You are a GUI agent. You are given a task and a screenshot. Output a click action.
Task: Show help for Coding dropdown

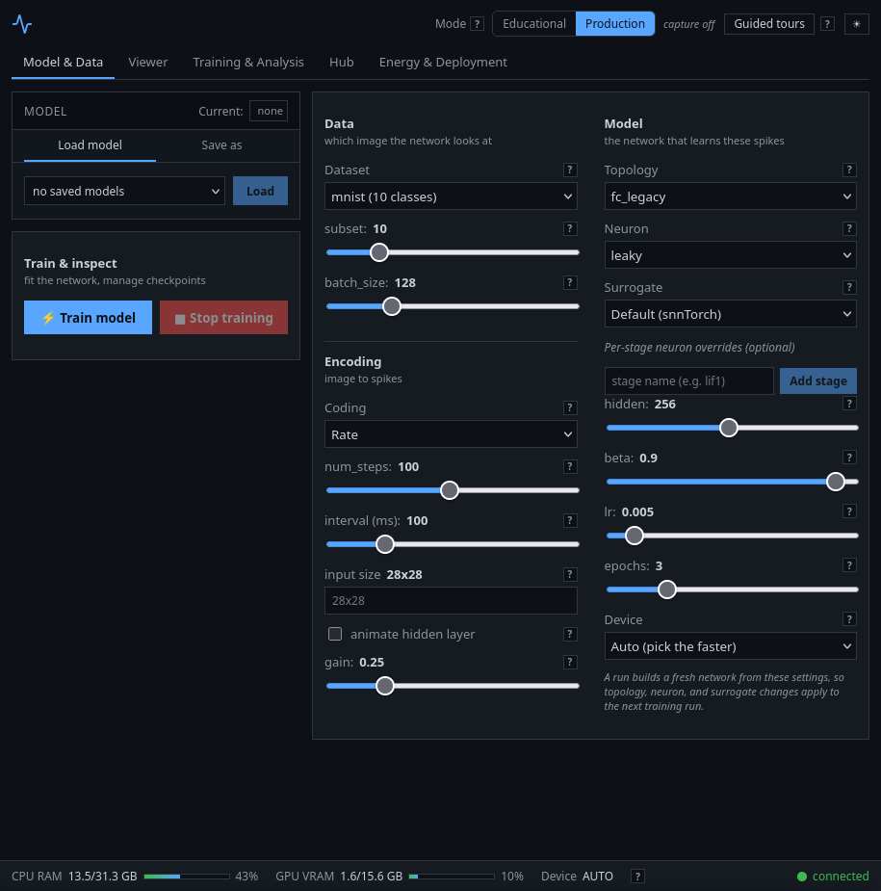coord(570,407)
